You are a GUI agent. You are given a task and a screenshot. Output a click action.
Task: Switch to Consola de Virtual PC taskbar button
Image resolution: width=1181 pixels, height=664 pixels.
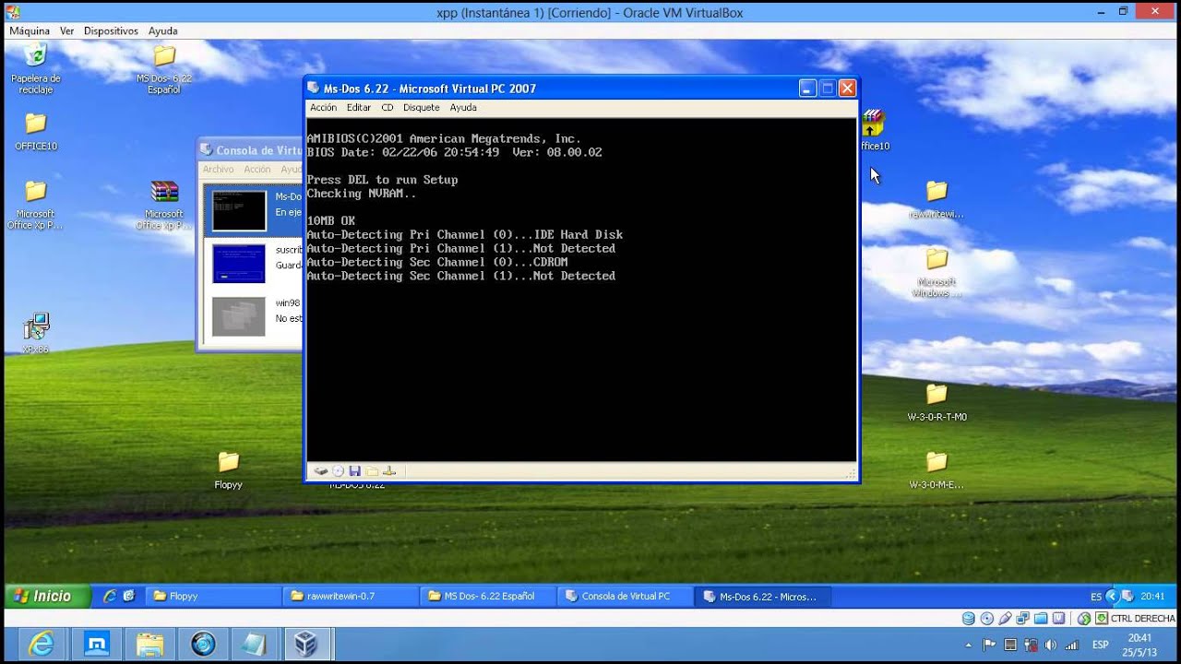(626, 596)
